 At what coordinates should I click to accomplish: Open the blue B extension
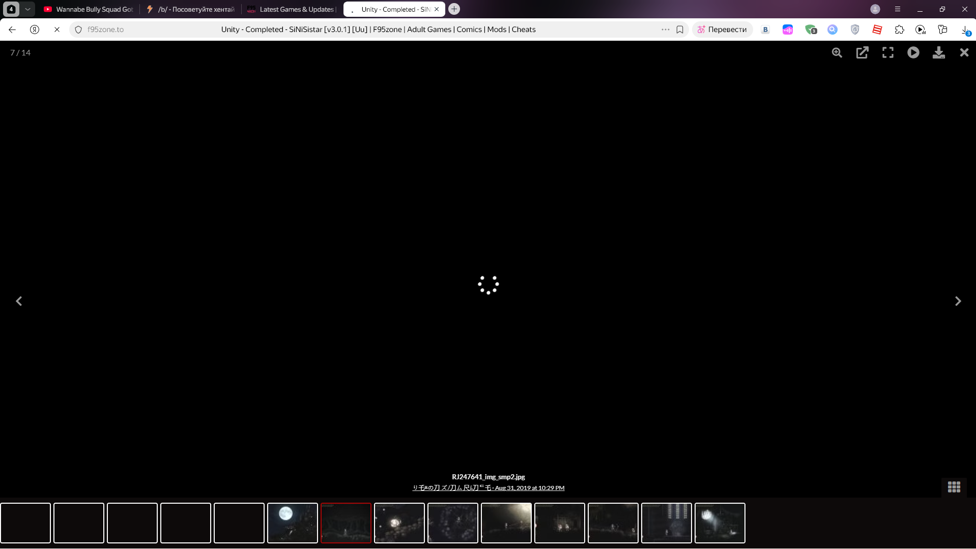pos(765,30)
